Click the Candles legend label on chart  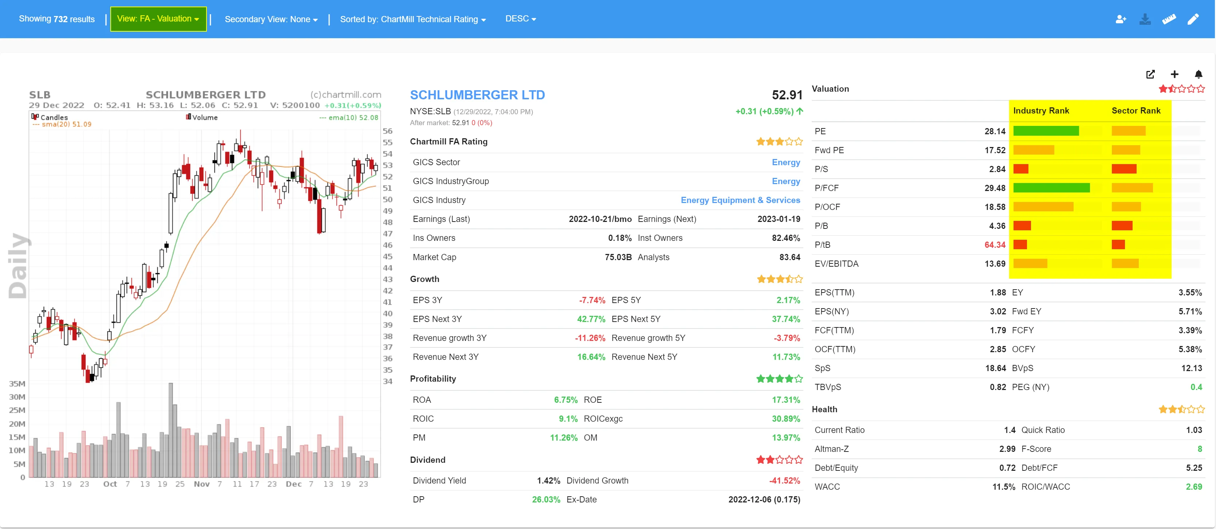54,118
